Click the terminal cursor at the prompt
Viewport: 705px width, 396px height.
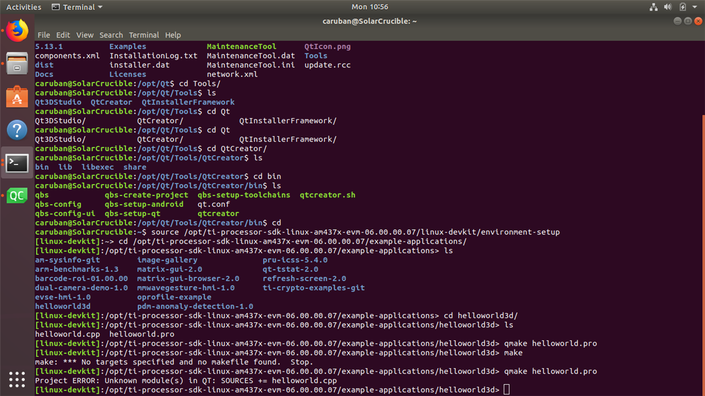507,390
